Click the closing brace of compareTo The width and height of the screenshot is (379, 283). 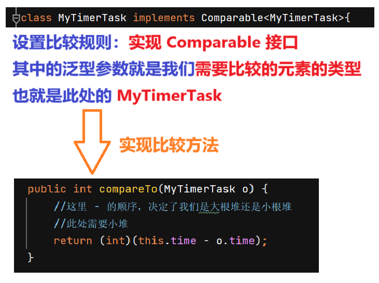pos(31,258)
